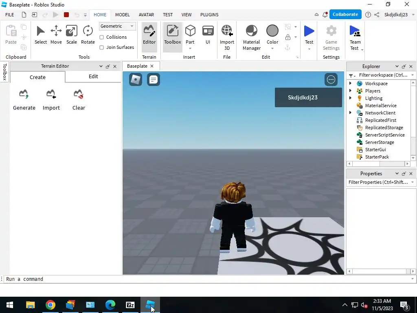The width and height of the screenshot is (417, 313).
Task: Insert a Part
Action: 190,34
